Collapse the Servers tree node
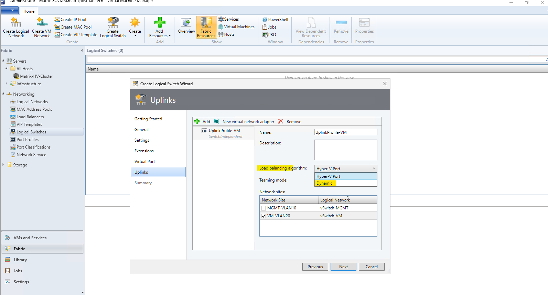 point(3,61)
